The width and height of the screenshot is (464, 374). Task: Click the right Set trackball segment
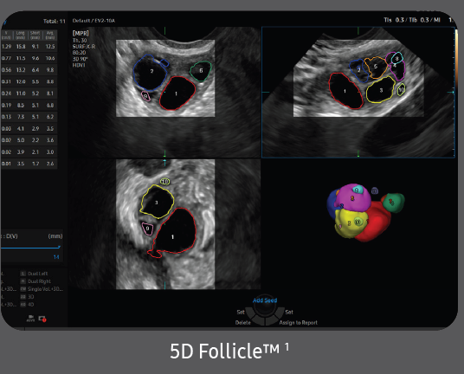[280, 313]
